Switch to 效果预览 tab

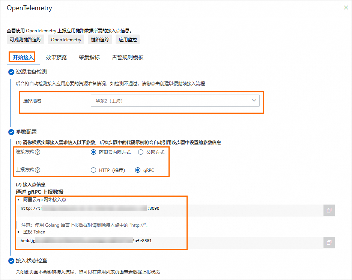56,57
